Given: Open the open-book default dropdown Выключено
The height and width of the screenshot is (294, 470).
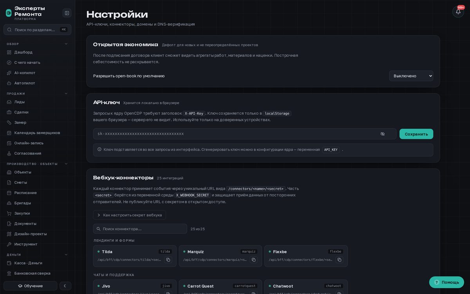Looking at the screenshot, I should [411, 76].
